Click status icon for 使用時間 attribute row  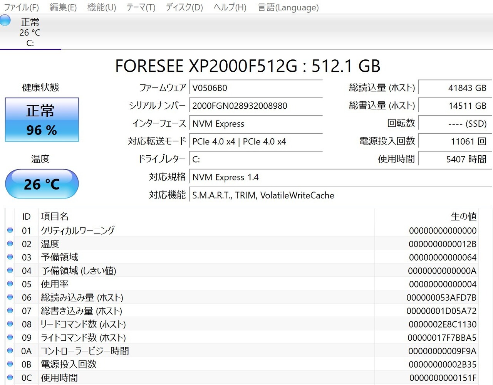[10, 378]
